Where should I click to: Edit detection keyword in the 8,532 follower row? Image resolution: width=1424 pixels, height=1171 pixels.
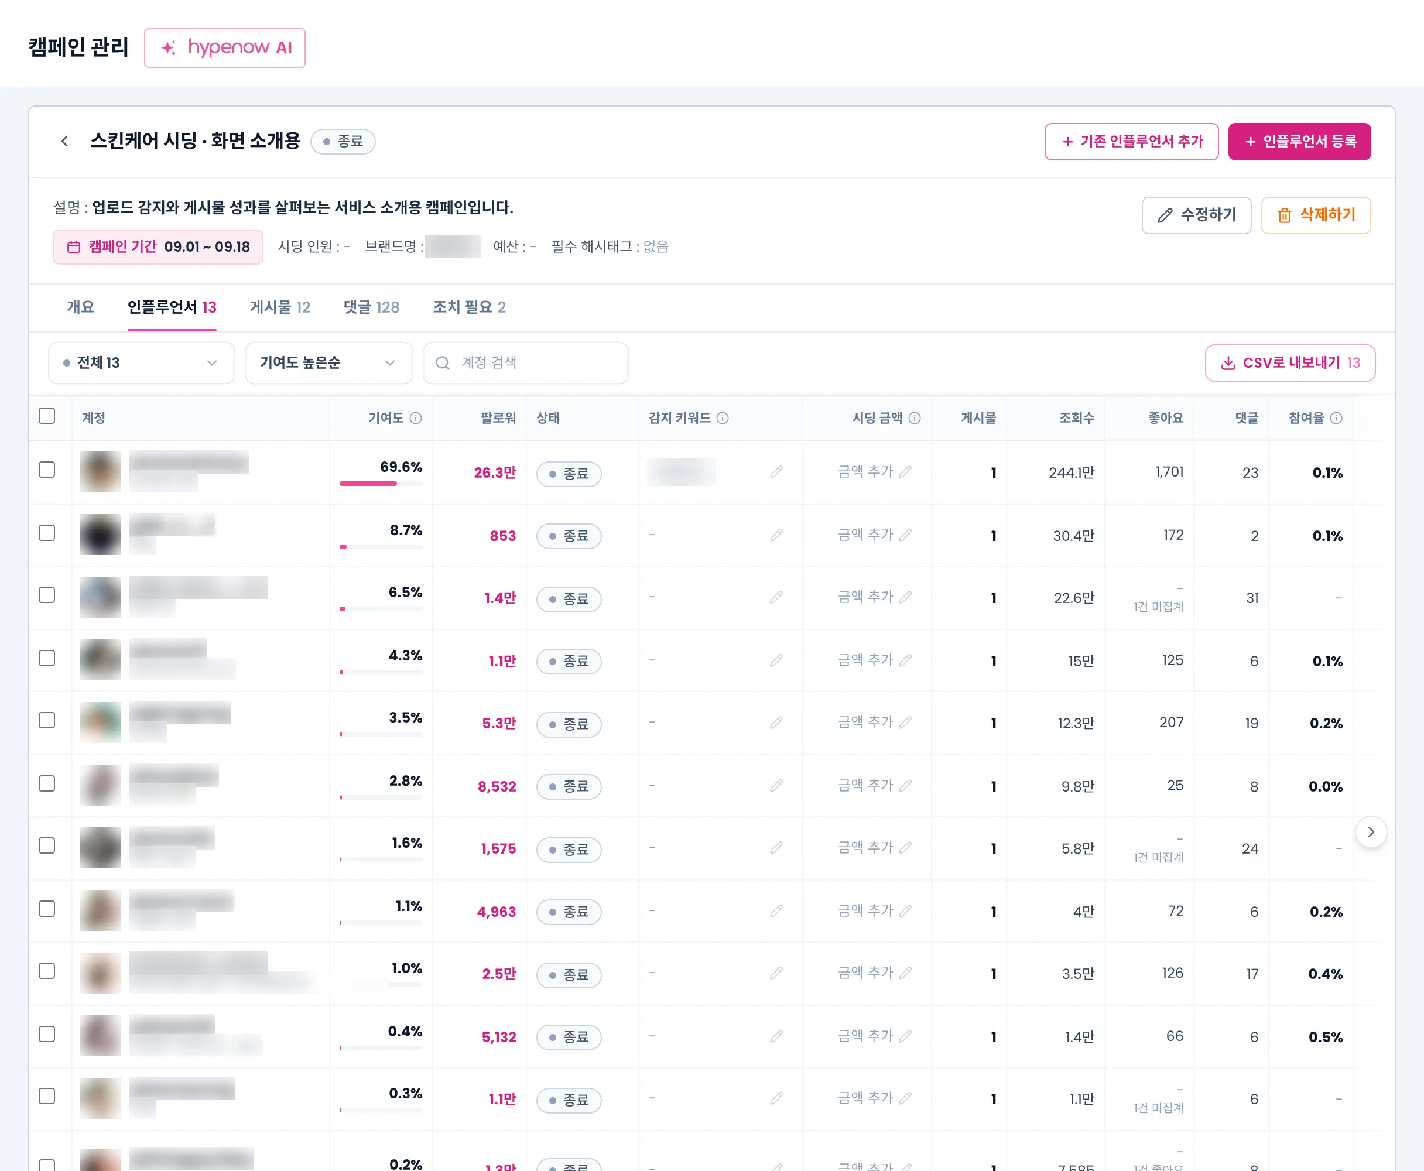coord(776,786)
